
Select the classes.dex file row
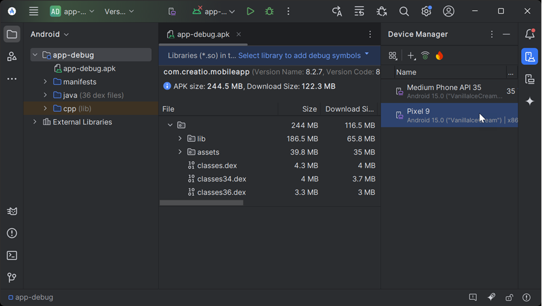click(270, 165)
